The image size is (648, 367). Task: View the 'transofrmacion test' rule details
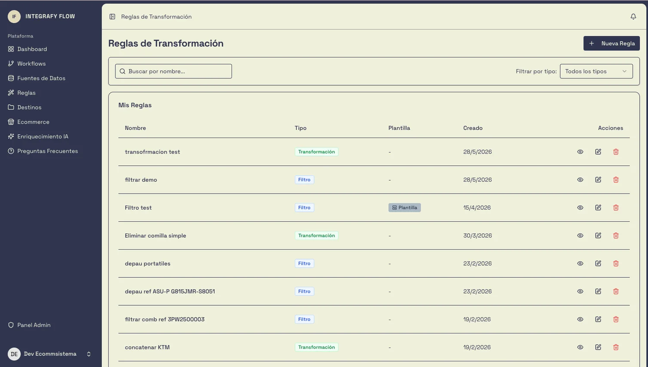[x=580, y=152]
